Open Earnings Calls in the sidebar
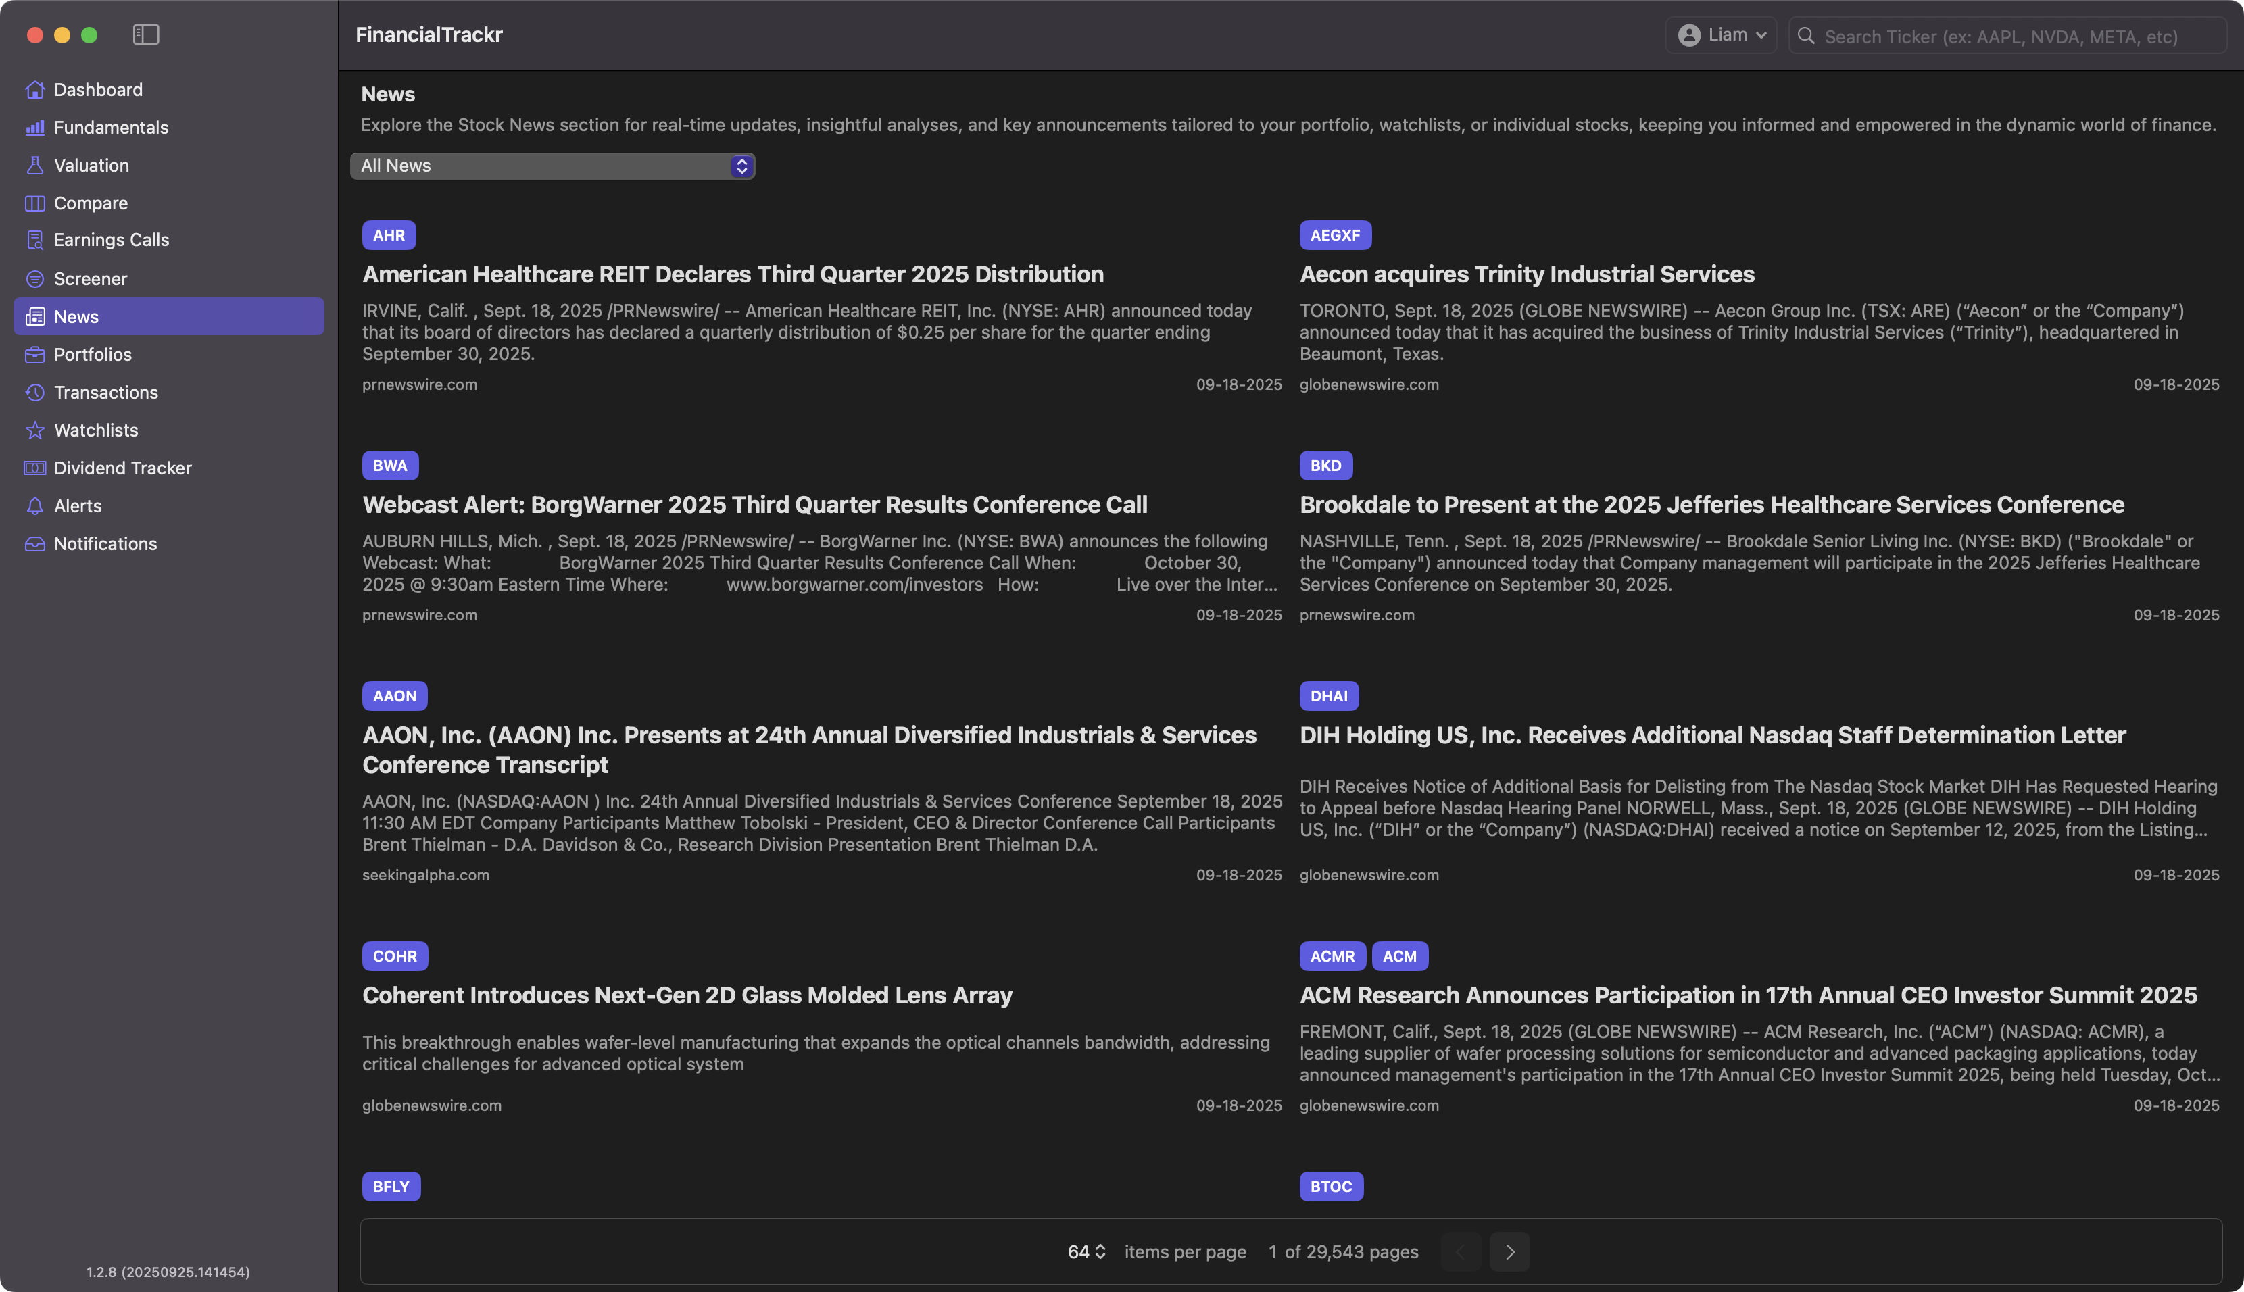2244x1292 pixels. pyautogui.click(x=111, y=240)
